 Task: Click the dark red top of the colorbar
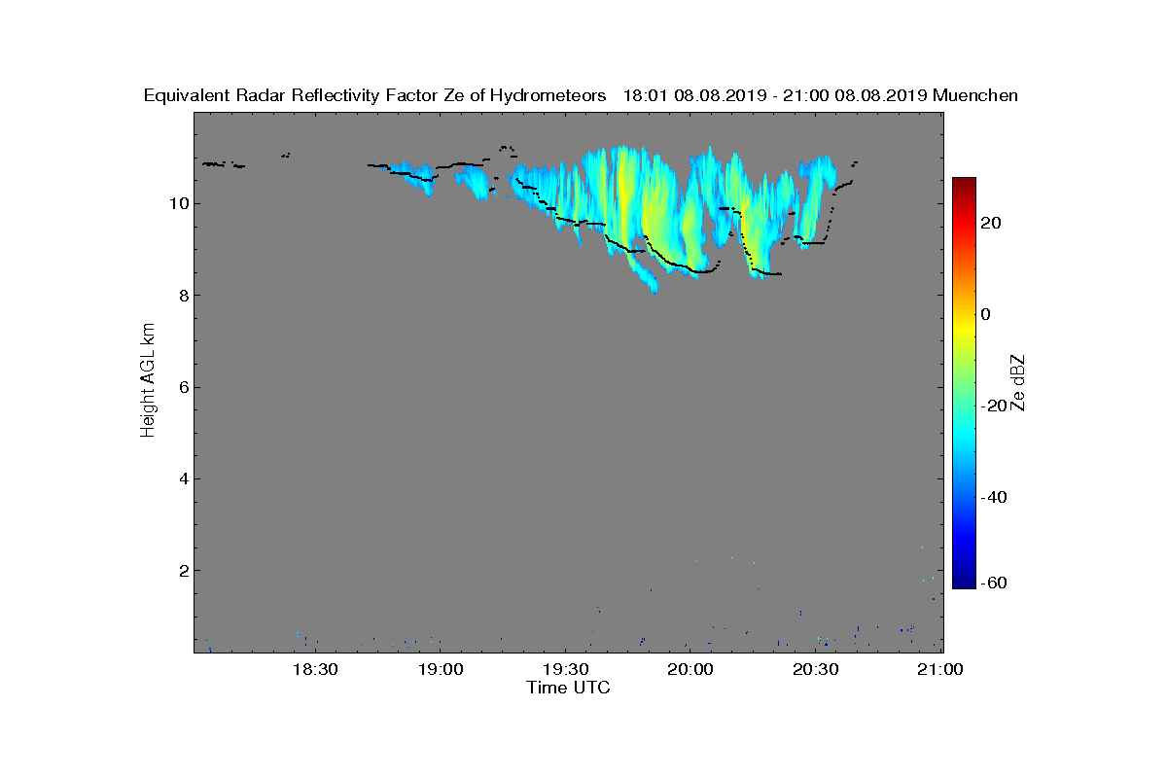pos(964,185)
